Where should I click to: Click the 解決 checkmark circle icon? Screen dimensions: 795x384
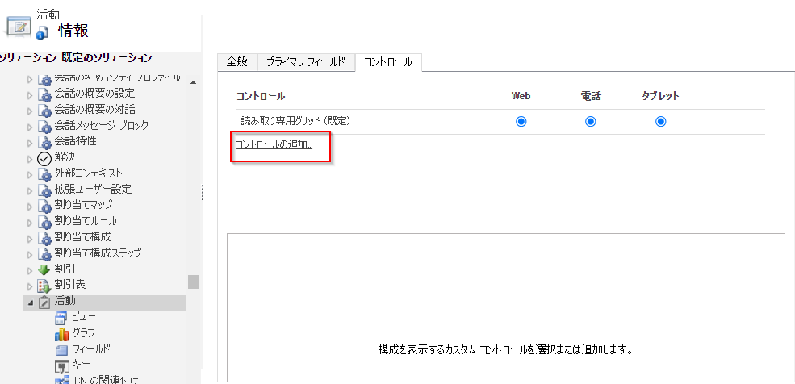(x=45, y=158)
